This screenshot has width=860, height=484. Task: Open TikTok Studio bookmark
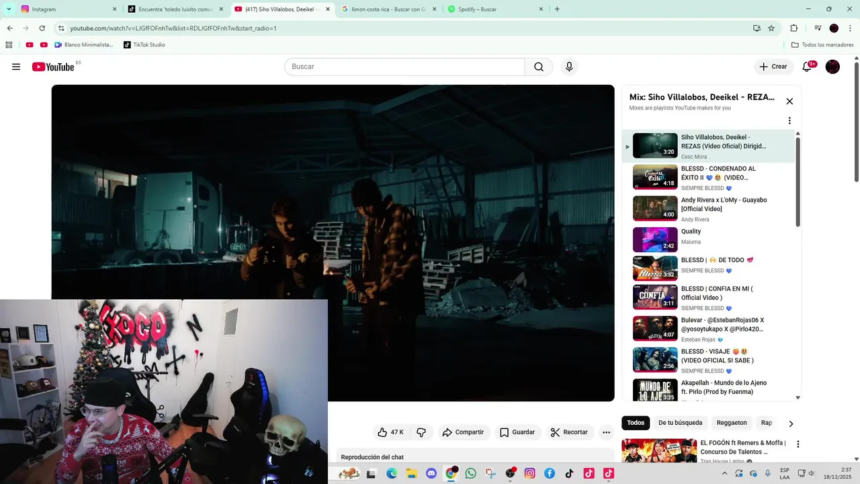pos(144,45)
